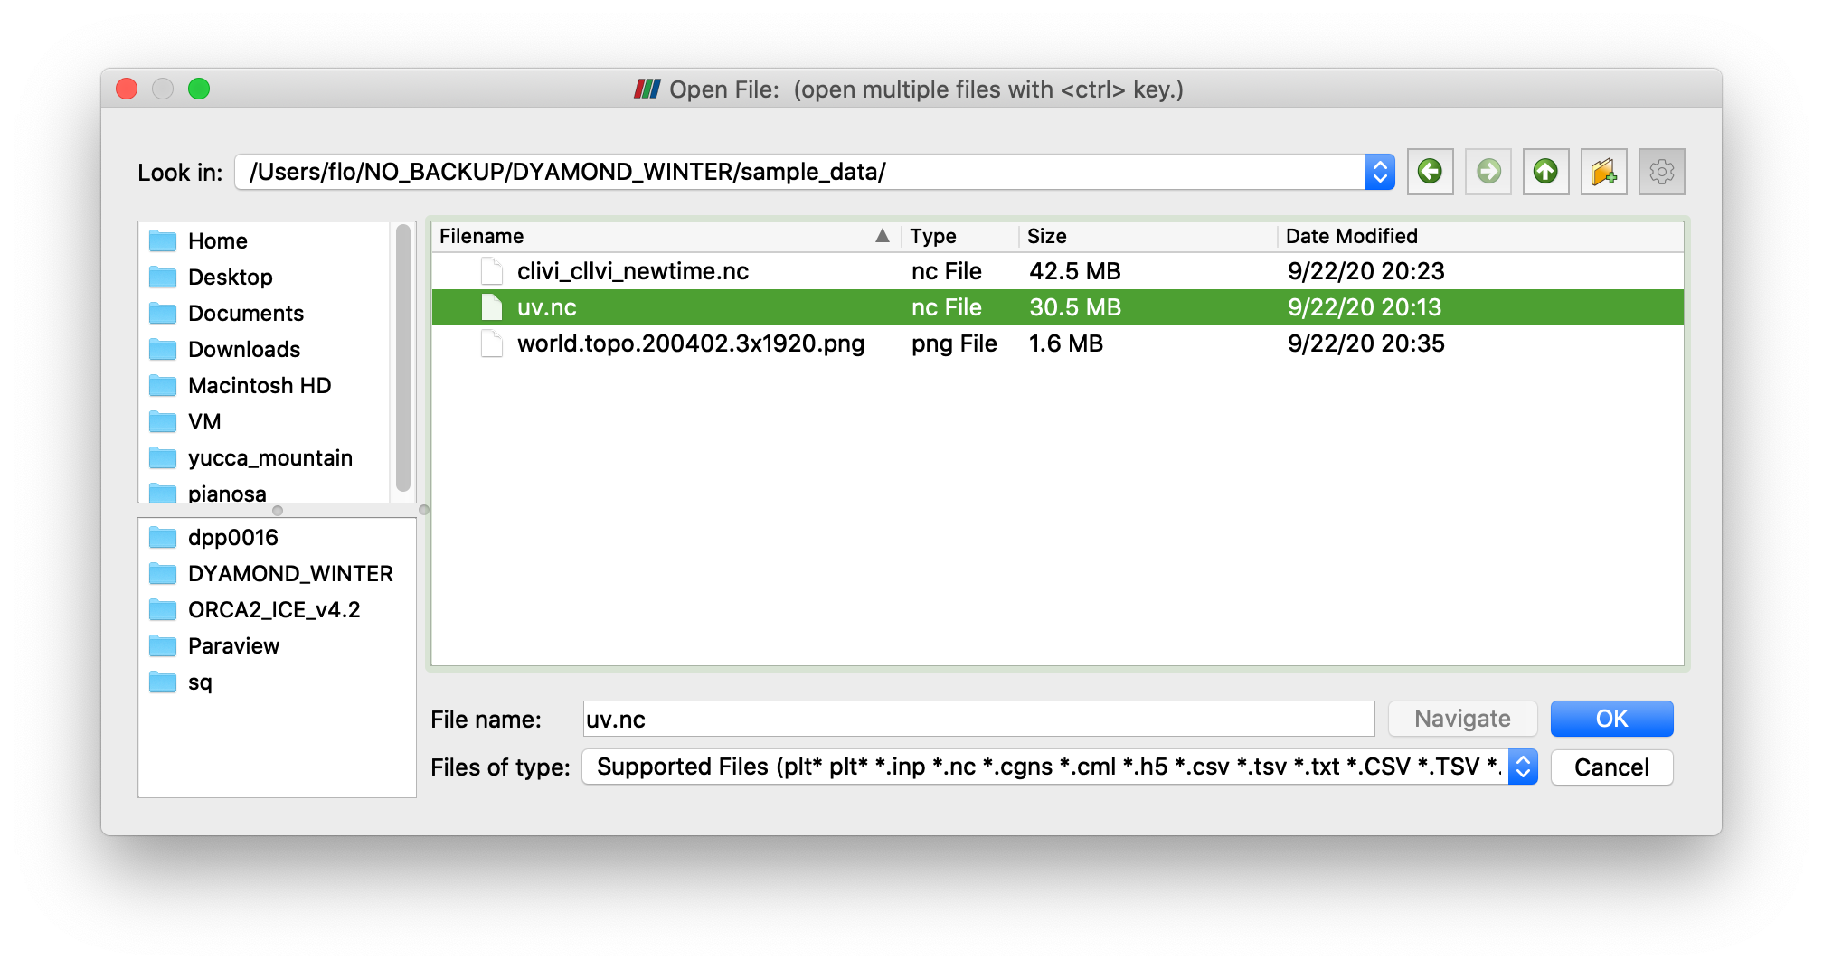Click the Downloads folder icon

(163, 349)
